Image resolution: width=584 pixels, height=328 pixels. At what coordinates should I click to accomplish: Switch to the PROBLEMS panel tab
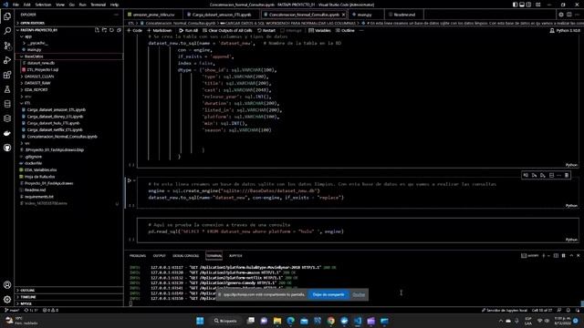click(x=138, y=255)
